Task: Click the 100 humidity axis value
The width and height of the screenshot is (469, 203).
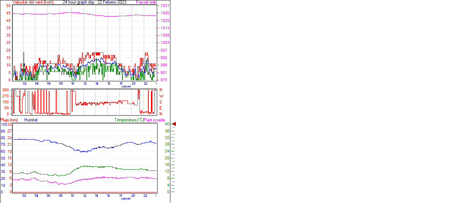Action: click(3, 125)
